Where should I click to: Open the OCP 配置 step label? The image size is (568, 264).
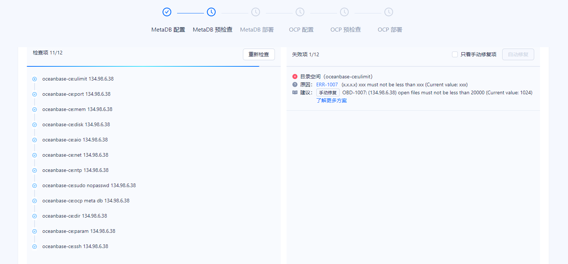pyautogui.click(x=301, y=30)
